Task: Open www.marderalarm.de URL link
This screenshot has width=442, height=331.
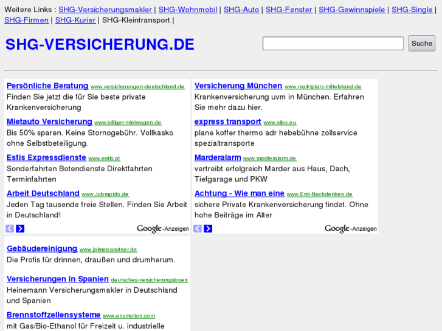Action: tap(270, 159)
